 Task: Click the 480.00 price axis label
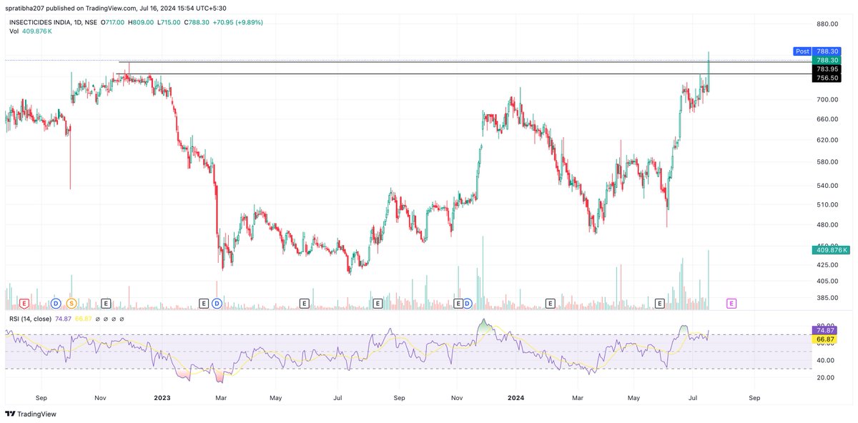coord(828,225)
